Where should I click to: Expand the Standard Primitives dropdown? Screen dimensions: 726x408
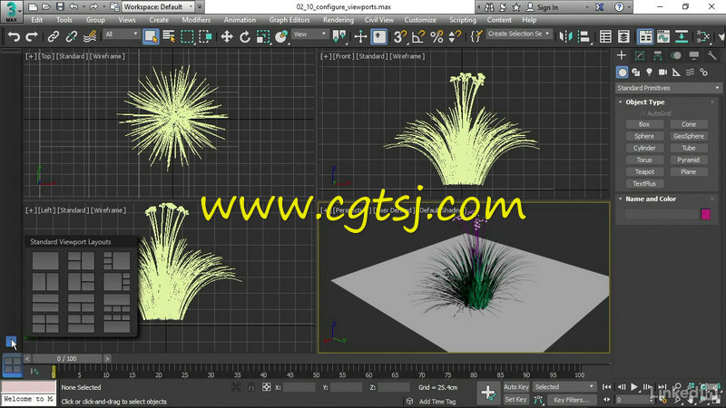pyautogui.click(x=668, y=88)
